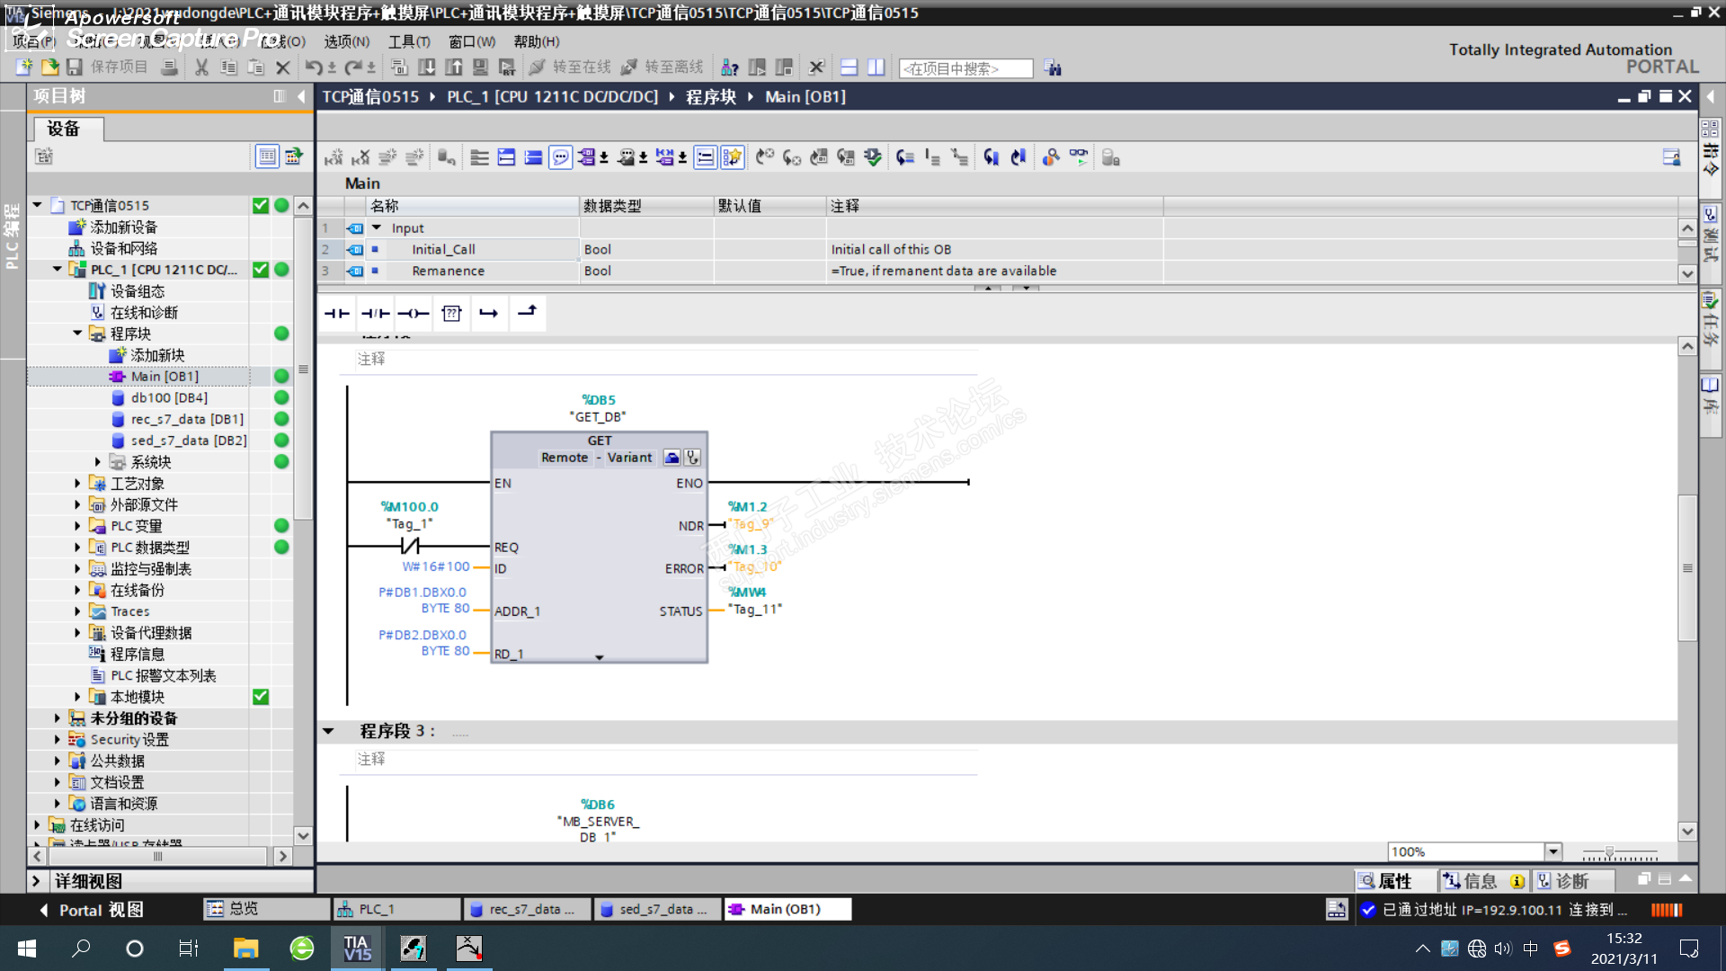
Task: Switch to the sed_s7_data editor tab
Action: point(655,909)
